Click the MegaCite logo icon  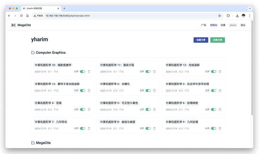point(14,25)
